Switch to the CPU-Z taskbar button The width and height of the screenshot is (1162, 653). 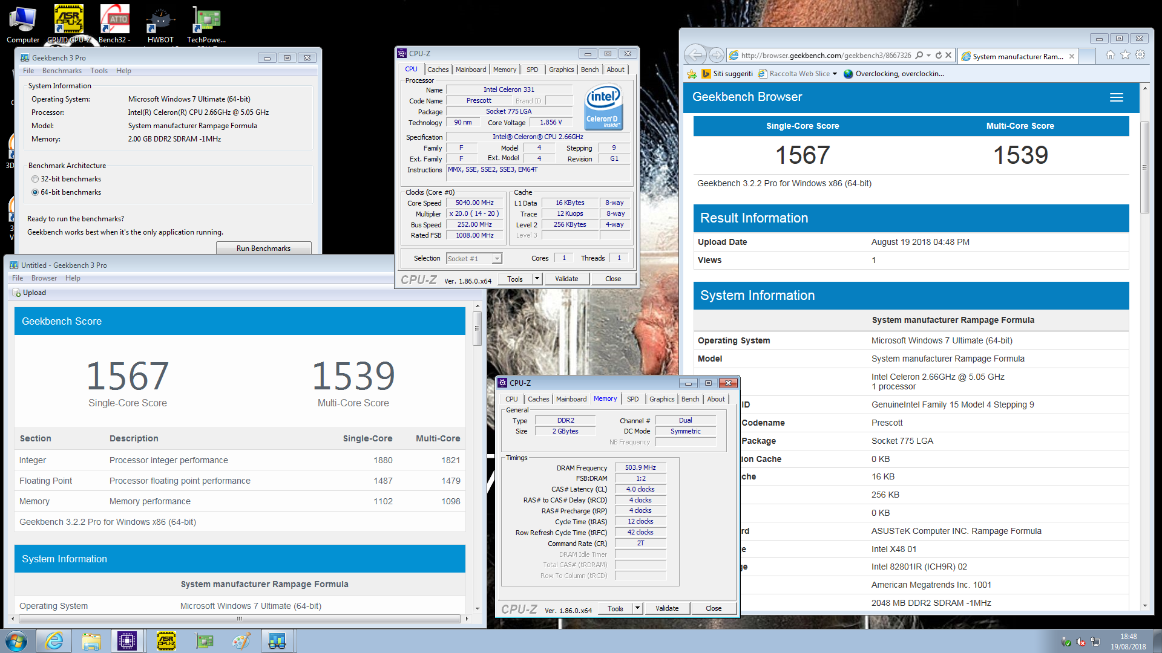[x=128, y=641]
